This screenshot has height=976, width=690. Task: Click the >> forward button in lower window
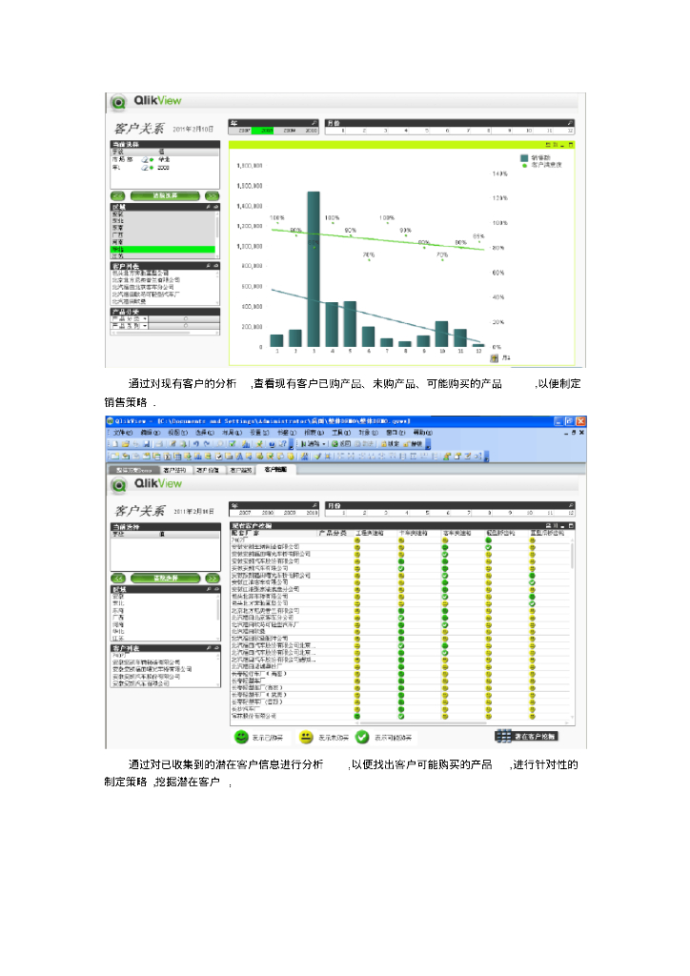click(213, 579)
